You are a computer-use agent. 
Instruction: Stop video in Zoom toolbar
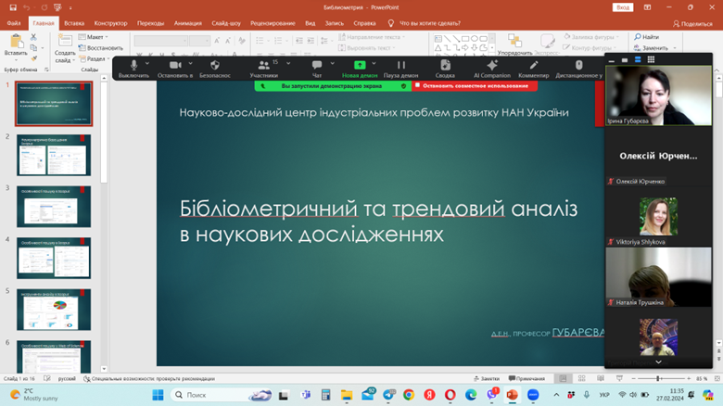[x=174, y=68]
